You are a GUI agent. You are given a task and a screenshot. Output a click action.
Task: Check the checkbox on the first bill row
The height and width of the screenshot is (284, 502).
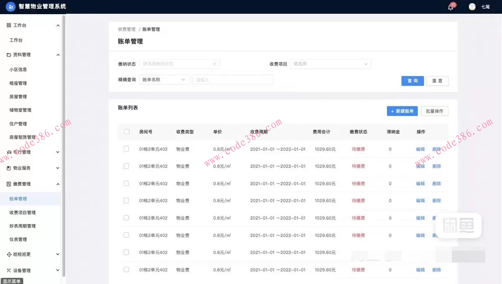pos(127,149)
